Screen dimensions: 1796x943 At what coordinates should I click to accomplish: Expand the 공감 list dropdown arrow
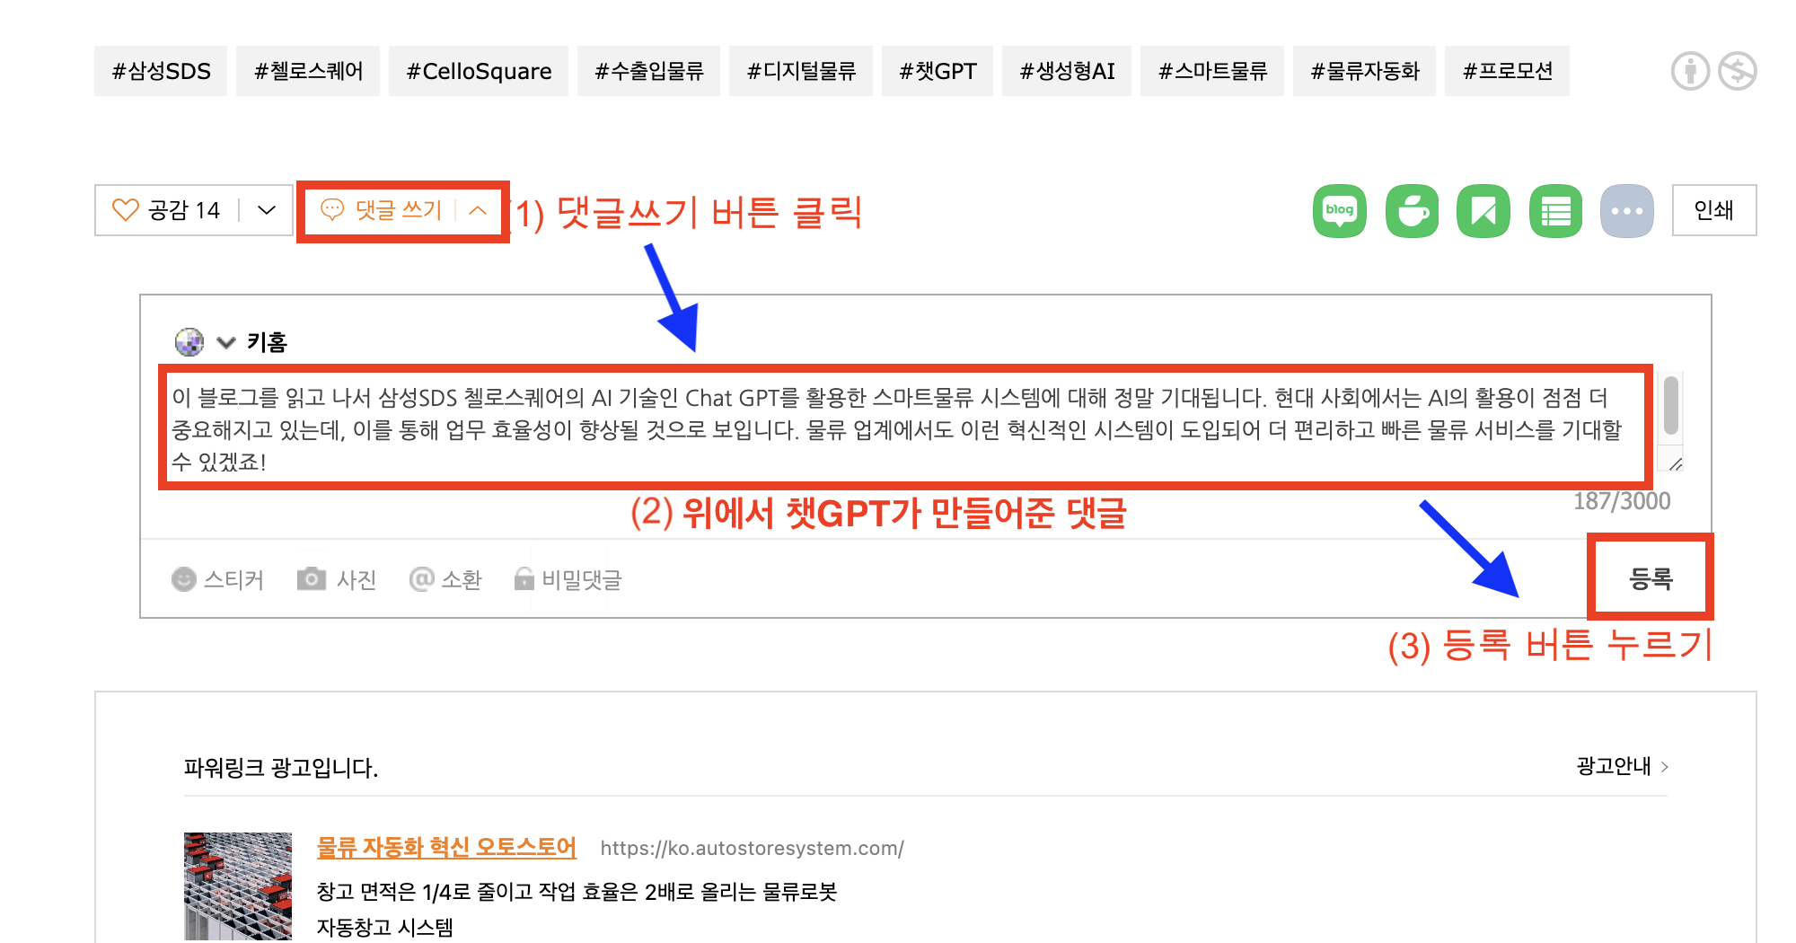(266, 210)
